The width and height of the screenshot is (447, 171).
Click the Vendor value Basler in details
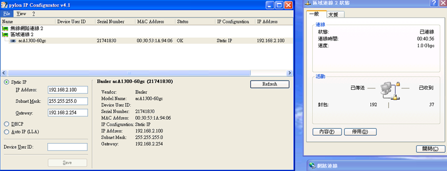[x=141, y=92]
